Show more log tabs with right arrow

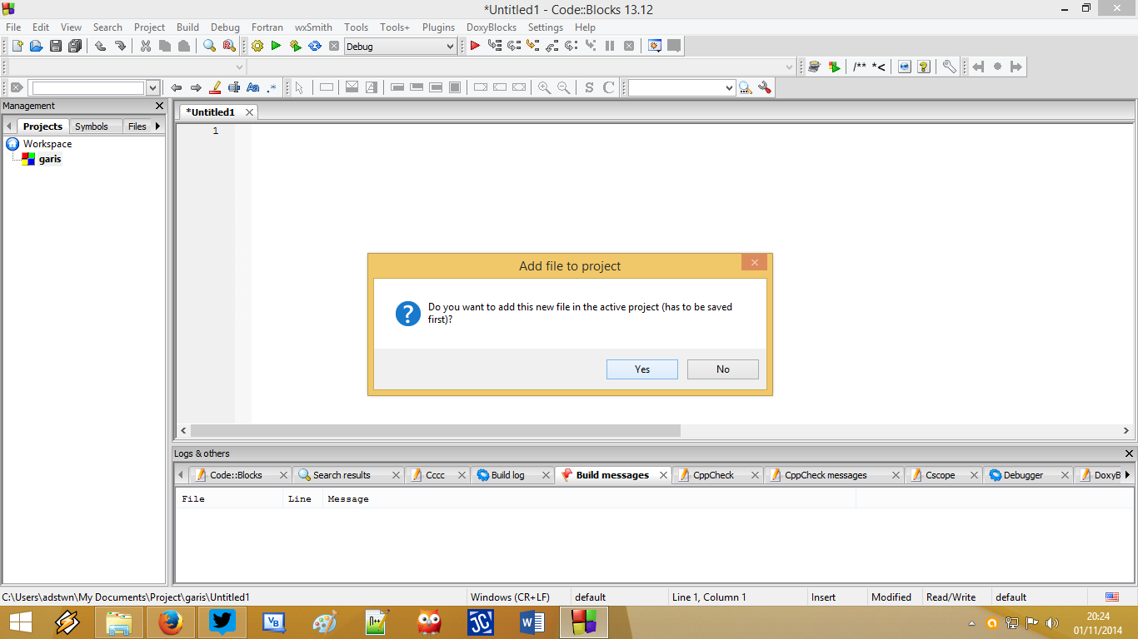tap(1127, 475)
